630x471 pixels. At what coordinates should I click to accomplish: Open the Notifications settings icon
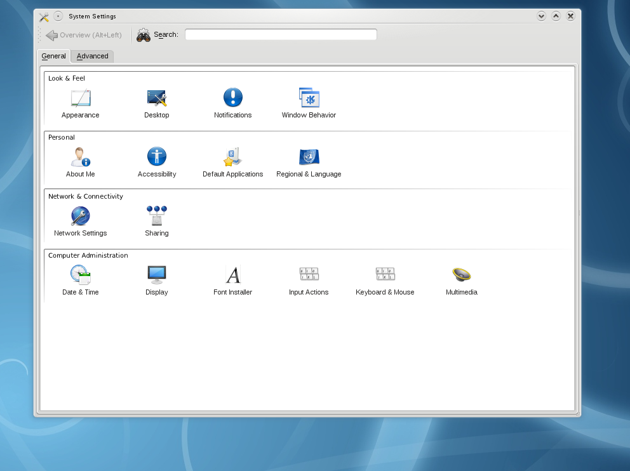pyautogui.click(x=233, y=98)
